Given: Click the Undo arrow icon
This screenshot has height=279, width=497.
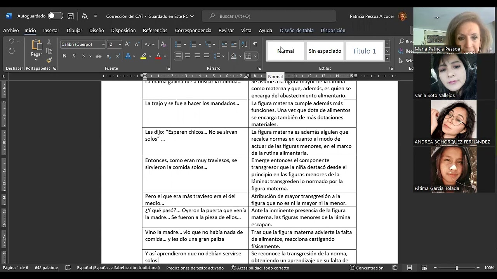Looking at the screenshot, I should (12, 42).
